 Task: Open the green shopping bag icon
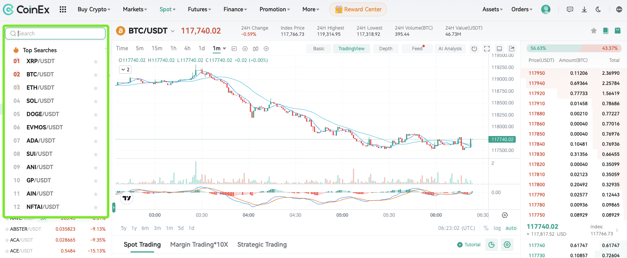pyautogui.click(x=618, y=30)
